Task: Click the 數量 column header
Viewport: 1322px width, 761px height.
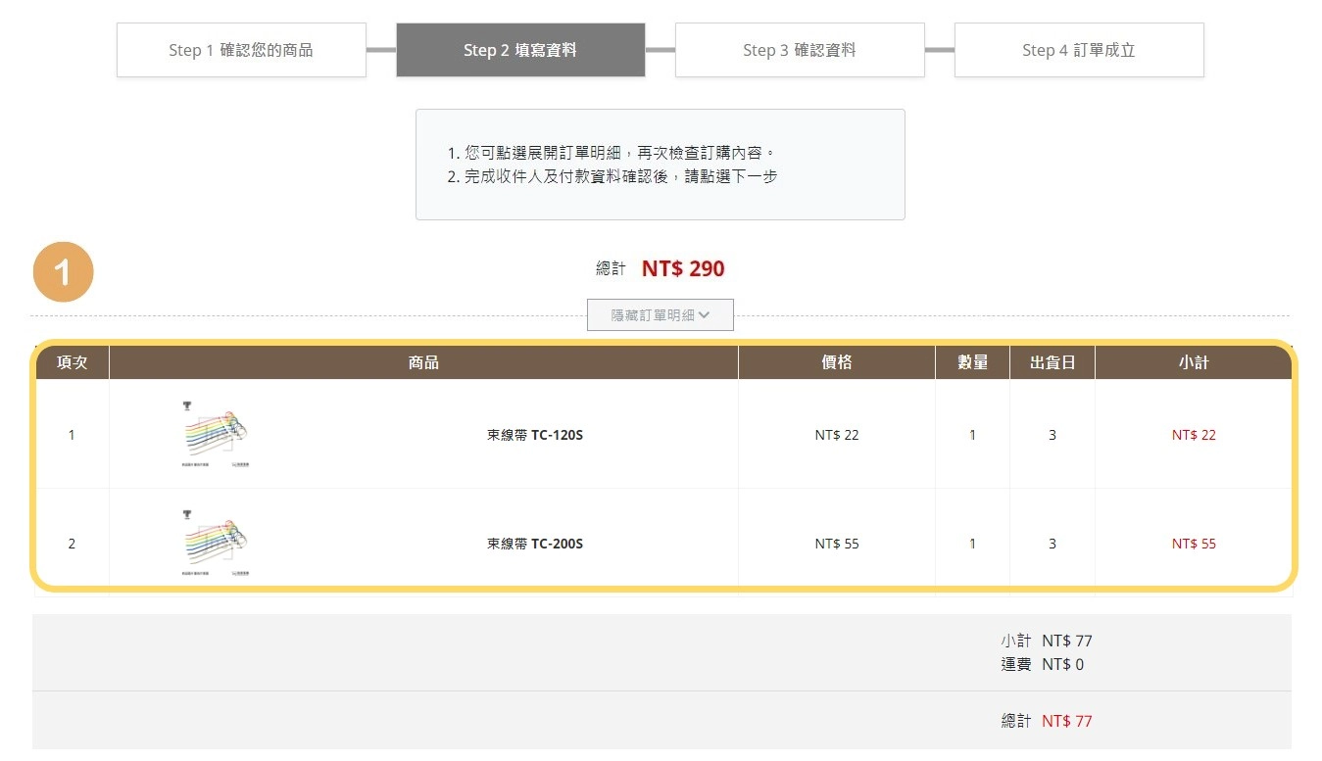Action: point(972,362)
